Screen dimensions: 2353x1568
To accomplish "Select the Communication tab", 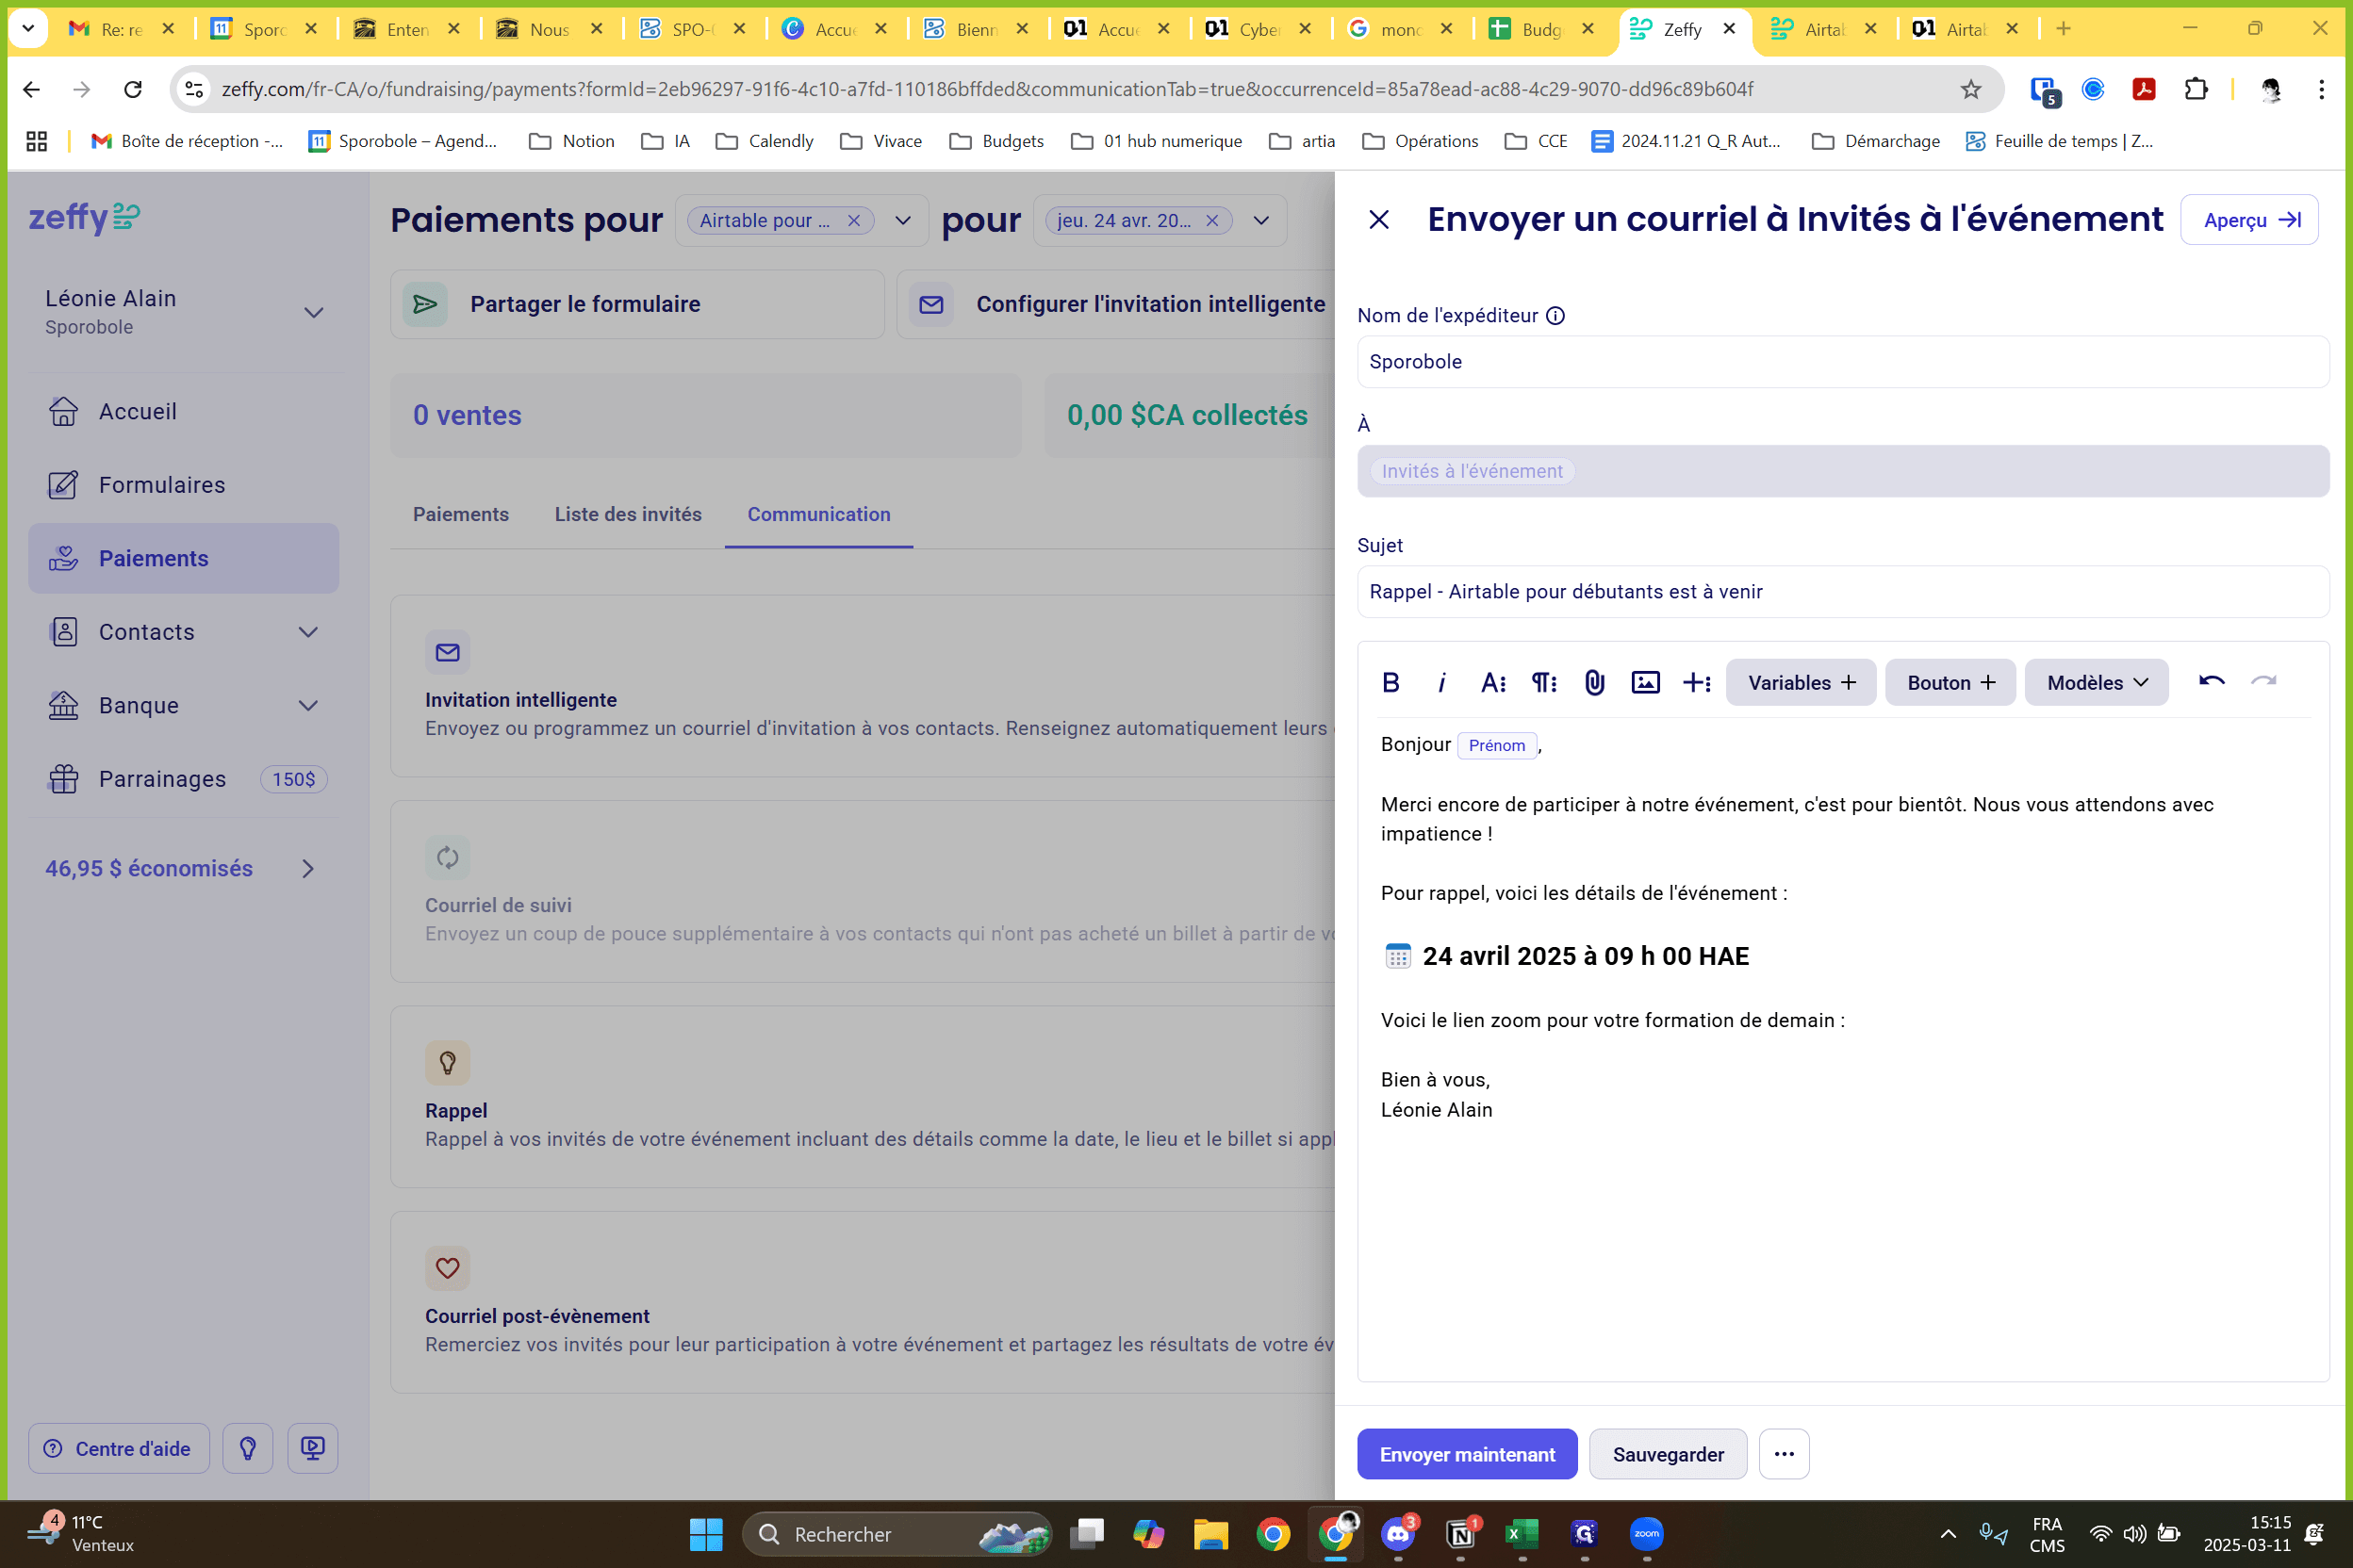I will tap(818, 514).
